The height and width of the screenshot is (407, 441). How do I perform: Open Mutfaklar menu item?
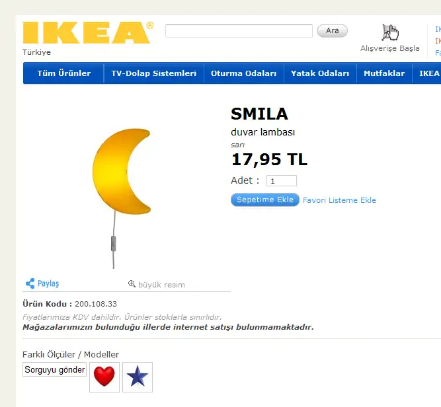[384, 73]
